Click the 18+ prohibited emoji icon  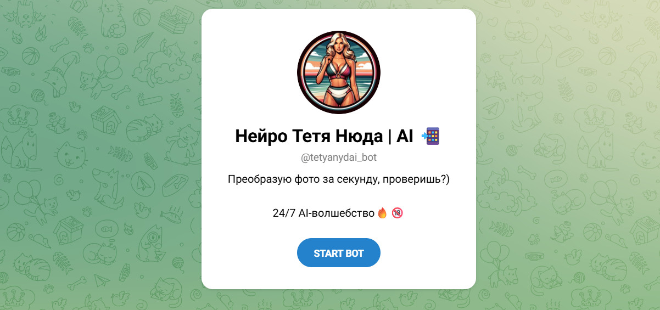pos(398,213)
